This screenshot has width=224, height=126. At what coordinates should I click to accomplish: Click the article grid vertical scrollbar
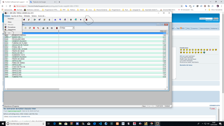[167, 59]
